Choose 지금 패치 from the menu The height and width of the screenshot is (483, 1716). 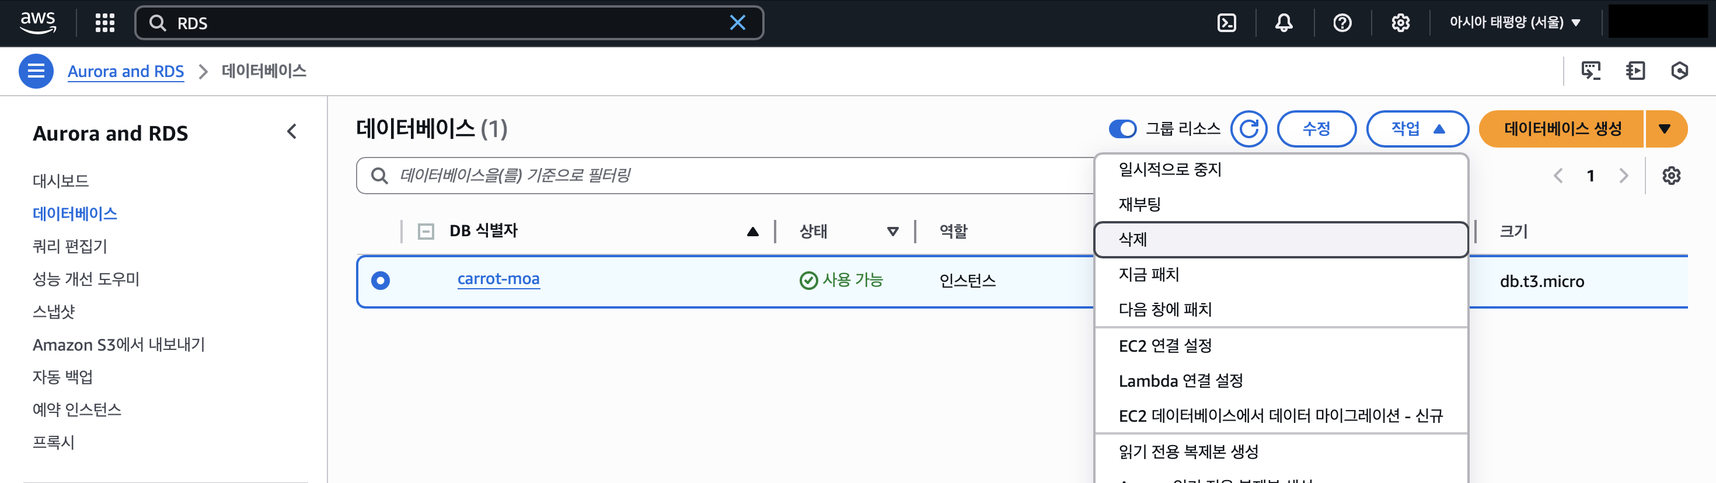pyautogui.click(x=1281, y=274)
